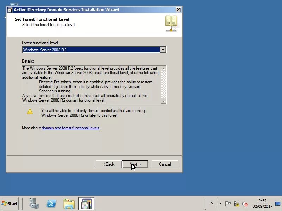Click the Details scrollbar up arrow
The height and width of the screenshot is (211, 282).
[163, 69]
